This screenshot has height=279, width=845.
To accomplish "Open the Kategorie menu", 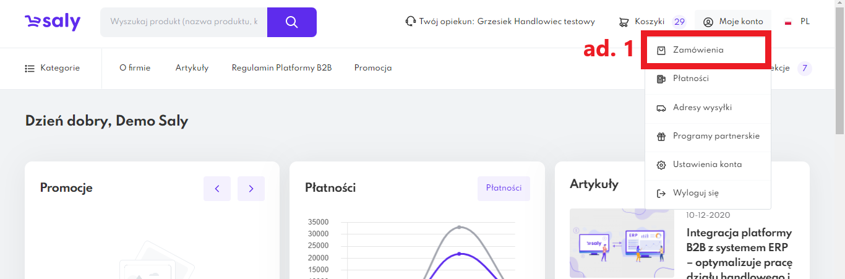I will [x=53, y=68].
